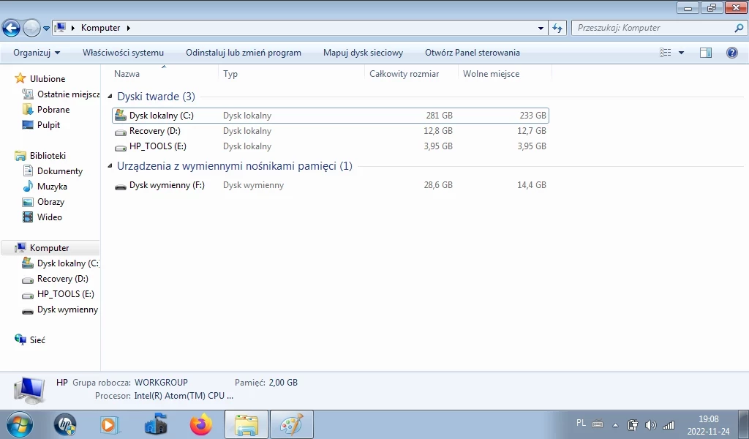
Task: Toggle the preview pane icon
Action: pyautogui.click(x=705, y=52)
